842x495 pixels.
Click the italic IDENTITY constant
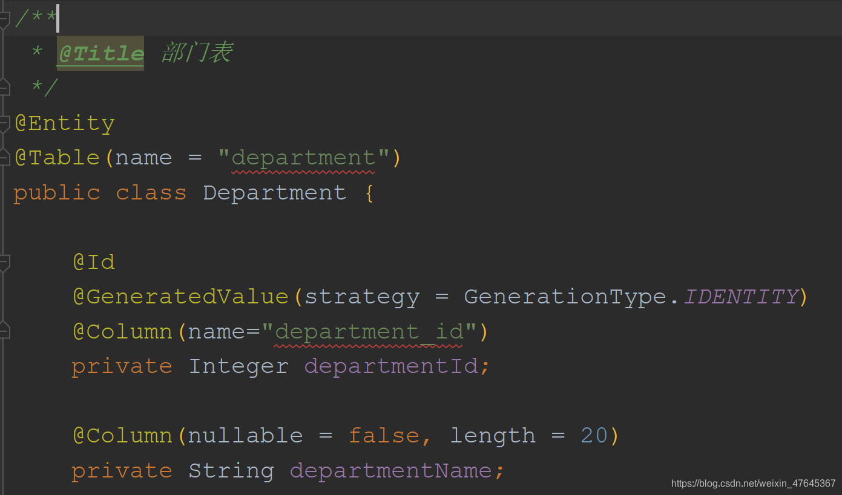(742, 297)
